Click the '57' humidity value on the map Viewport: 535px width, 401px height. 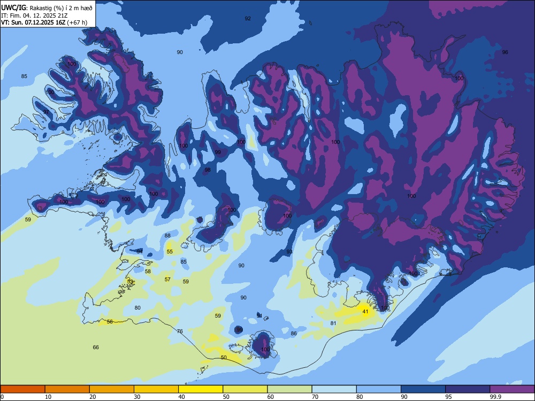pos(167,279)
